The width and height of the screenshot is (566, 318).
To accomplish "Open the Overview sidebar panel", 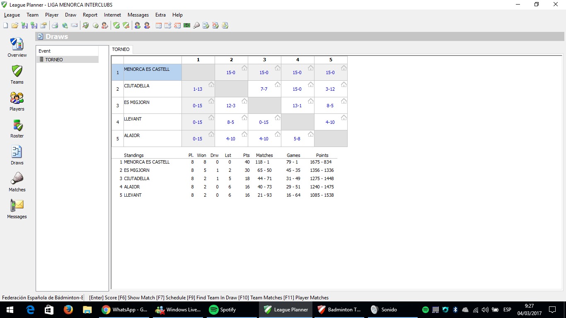I will (x=17, y=47).
